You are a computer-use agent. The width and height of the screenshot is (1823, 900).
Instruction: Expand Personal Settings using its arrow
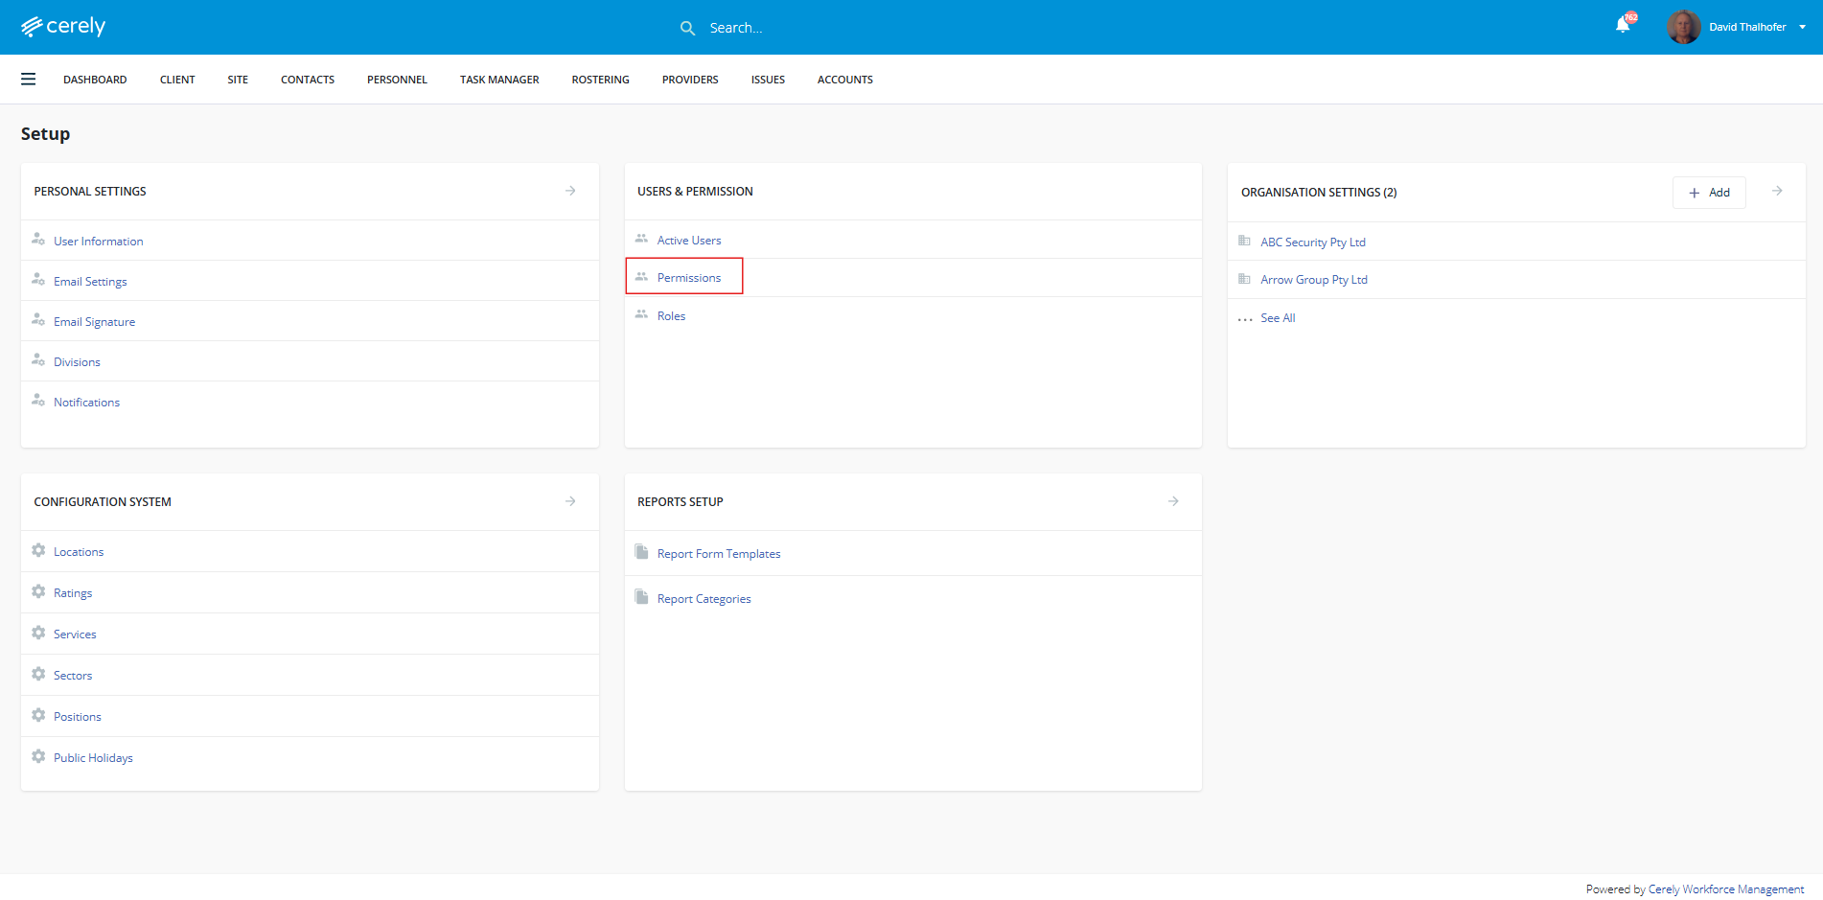(x=570, y=191)
